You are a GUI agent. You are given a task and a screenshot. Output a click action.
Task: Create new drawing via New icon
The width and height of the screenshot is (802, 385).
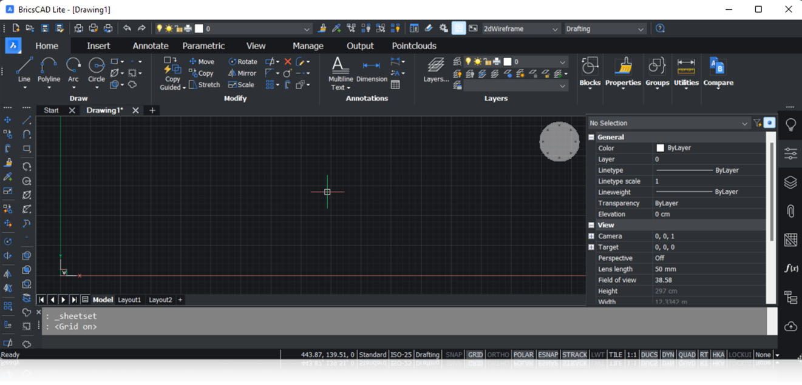pos(16,28)
